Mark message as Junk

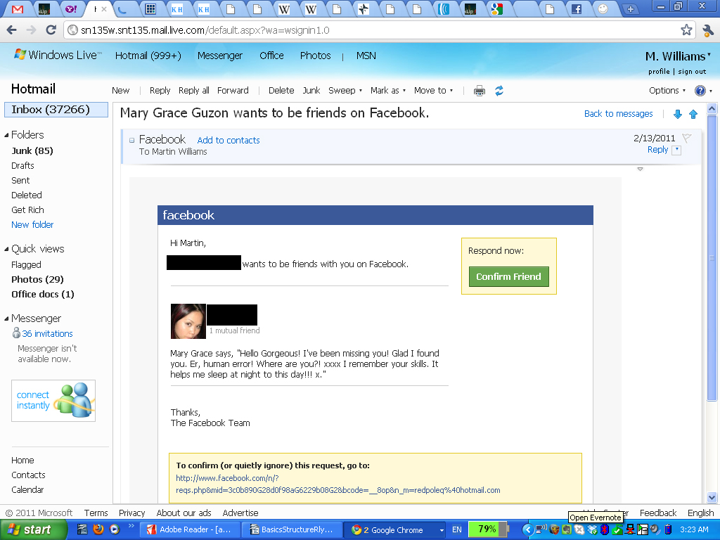pyautogui.click(x=311, y=91)
